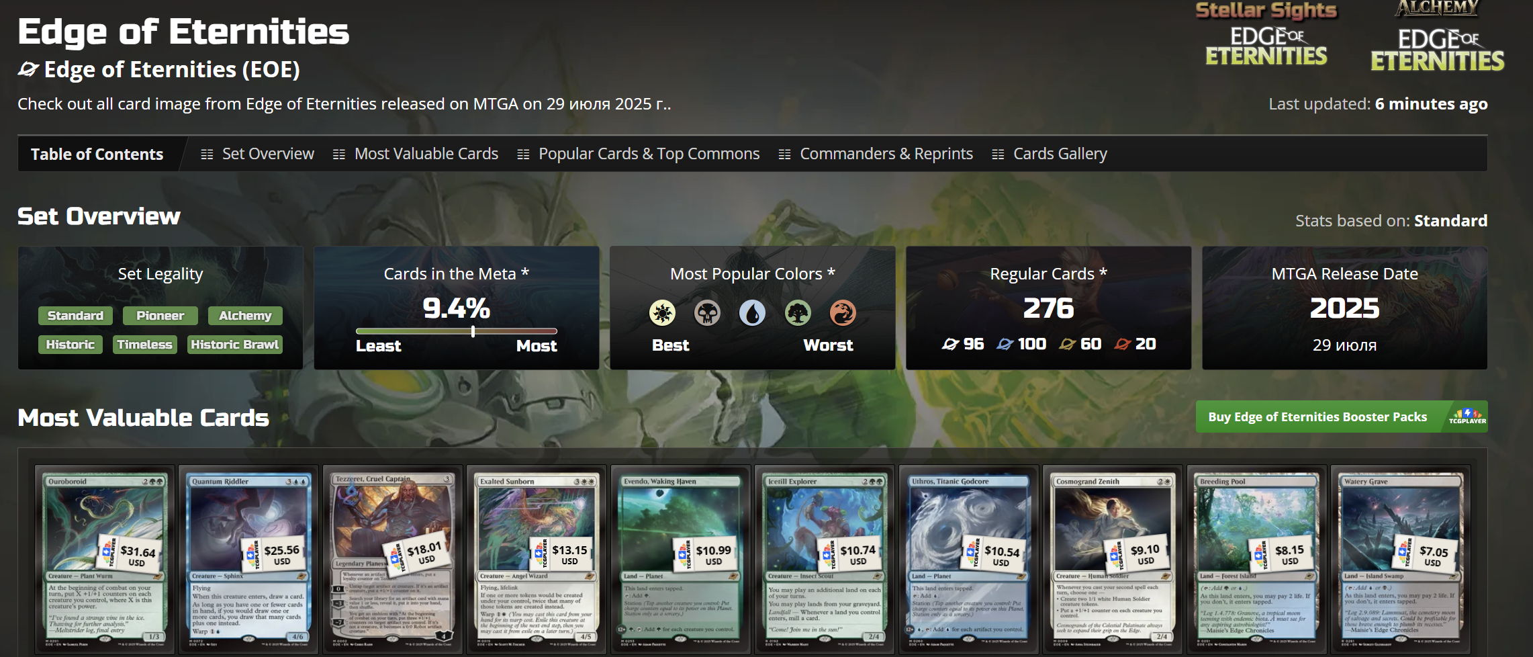This screenshot has width=1533, height=657.
Task: Click the Cards in the Meta slider
Action: 457,331
